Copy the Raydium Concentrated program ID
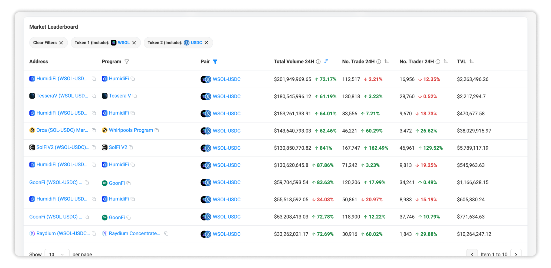Screen dimensions: 551x268 click(166, 233)
